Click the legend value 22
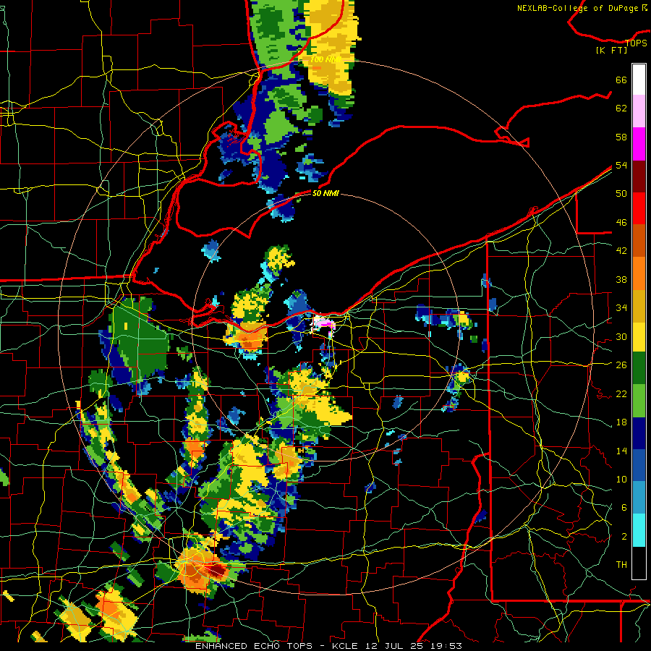The height and width of the screenshot is (651, 651). 621,393
